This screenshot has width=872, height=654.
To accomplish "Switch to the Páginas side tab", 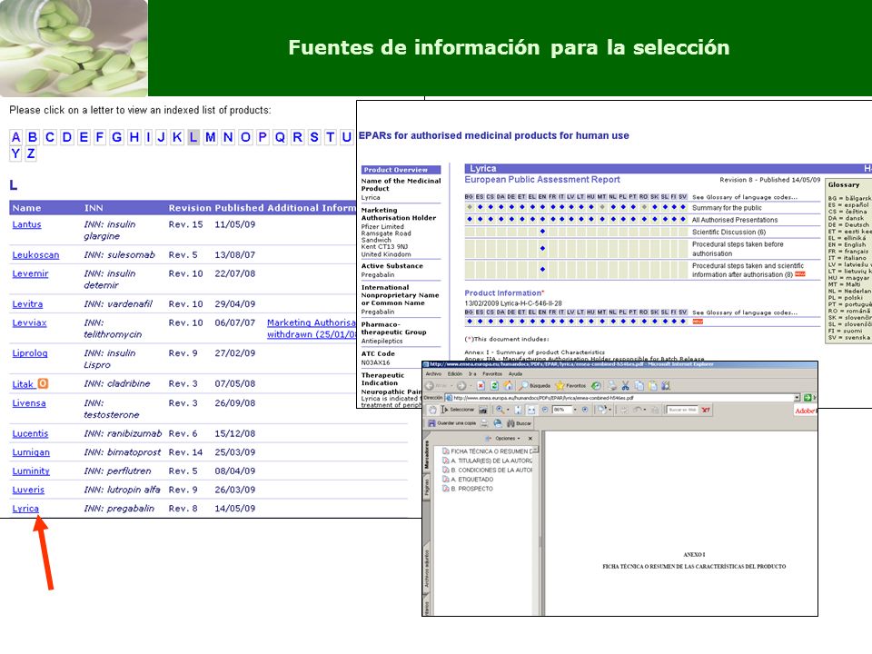I will 427,487.
